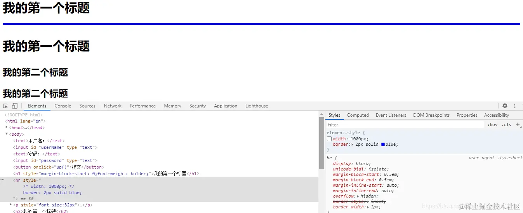Select the Styles sidebar tab

tap(334, 115)
